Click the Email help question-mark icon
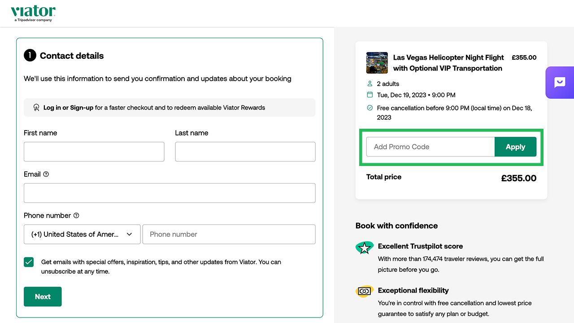 (x=46, y=174)
